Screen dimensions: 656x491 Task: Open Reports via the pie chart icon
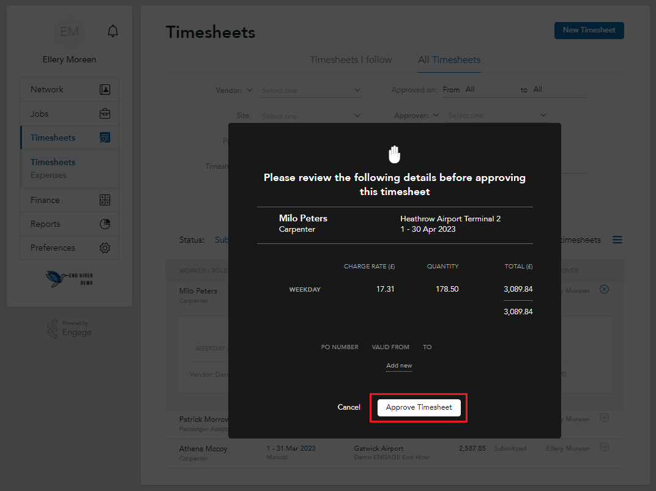[x=105, y=223]
